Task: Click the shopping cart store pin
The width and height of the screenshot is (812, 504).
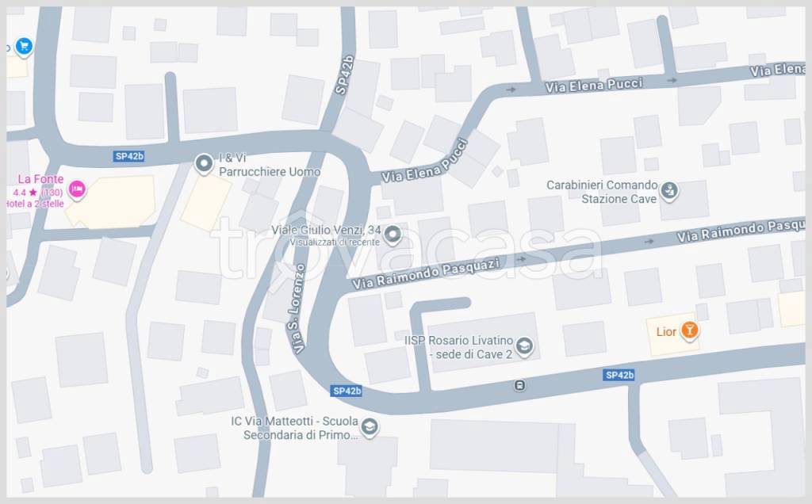Action: (24, 47)
